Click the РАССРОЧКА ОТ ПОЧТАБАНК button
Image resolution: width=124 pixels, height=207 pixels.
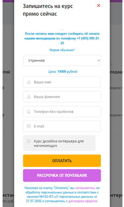click(62, 175)
